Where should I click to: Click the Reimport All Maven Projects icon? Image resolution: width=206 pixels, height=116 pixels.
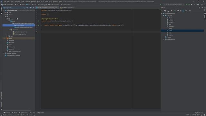coord(162,11)
